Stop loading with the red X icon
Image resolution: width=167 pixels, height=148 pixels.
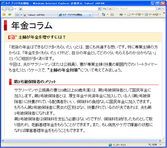coord(110,9)
